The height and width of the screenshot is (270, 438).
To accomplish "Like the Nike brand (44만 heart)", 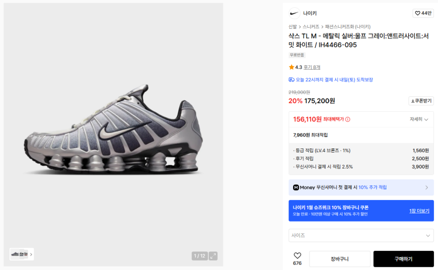I will 423,13.
